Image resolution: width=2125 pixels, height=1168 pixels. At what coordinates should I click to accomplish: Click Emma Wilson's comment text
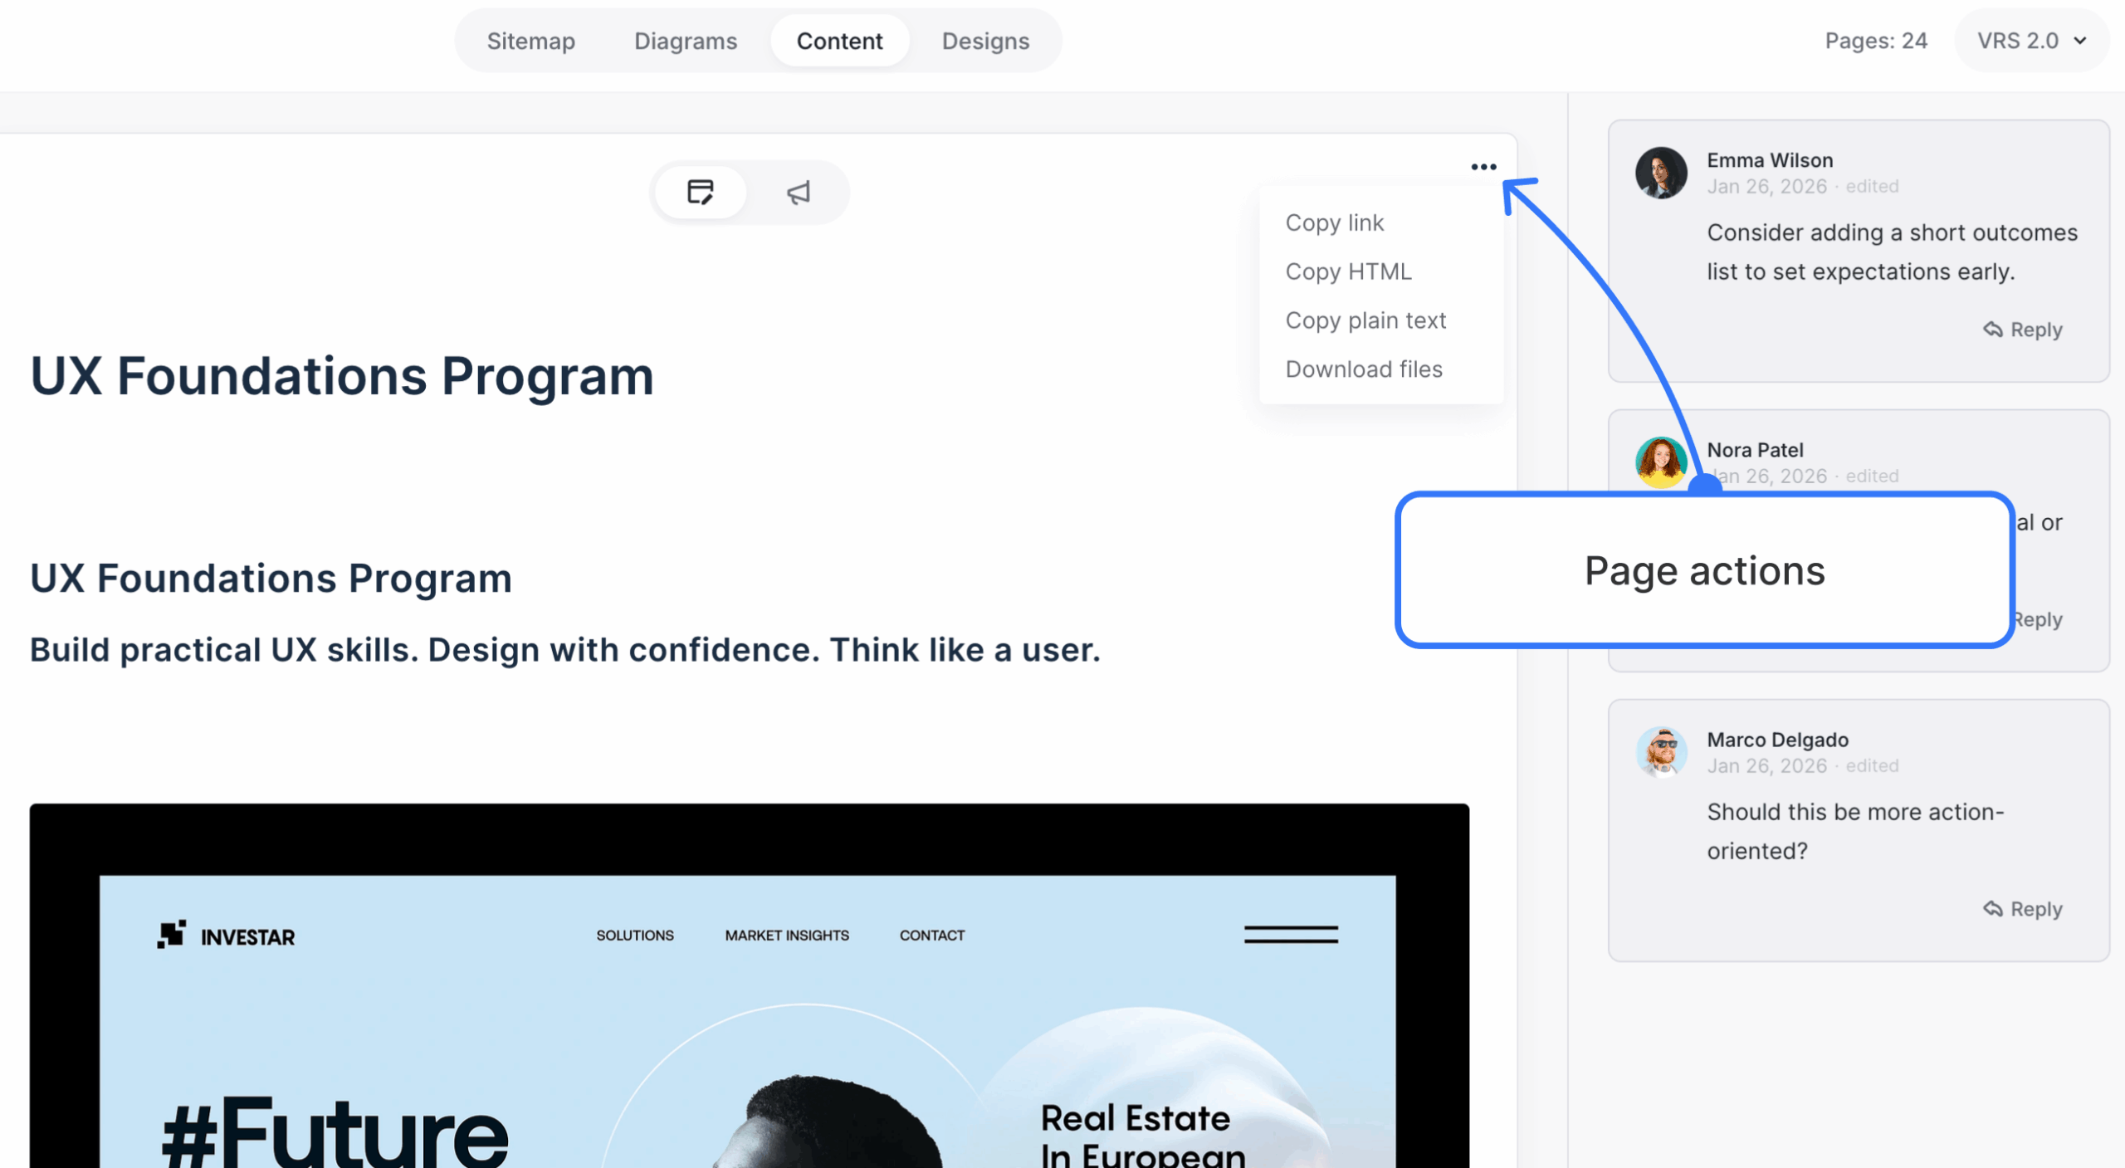tap(1892, 252)
